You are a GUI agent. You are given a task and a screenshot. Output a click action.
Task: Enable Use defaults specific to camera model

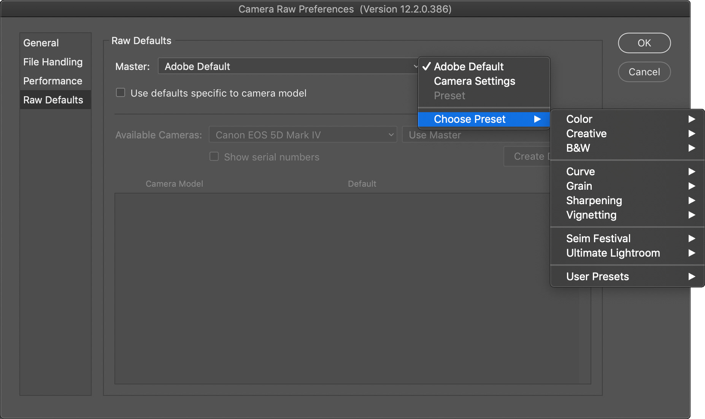121,93
